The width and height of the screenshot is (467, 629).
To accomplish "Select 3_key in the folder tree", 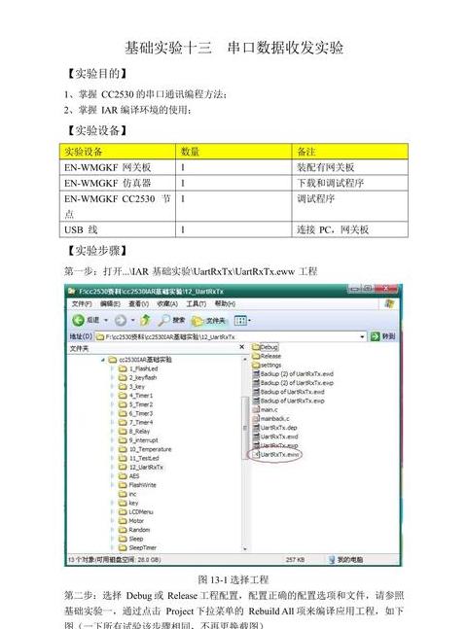I will tap(132, 387).
